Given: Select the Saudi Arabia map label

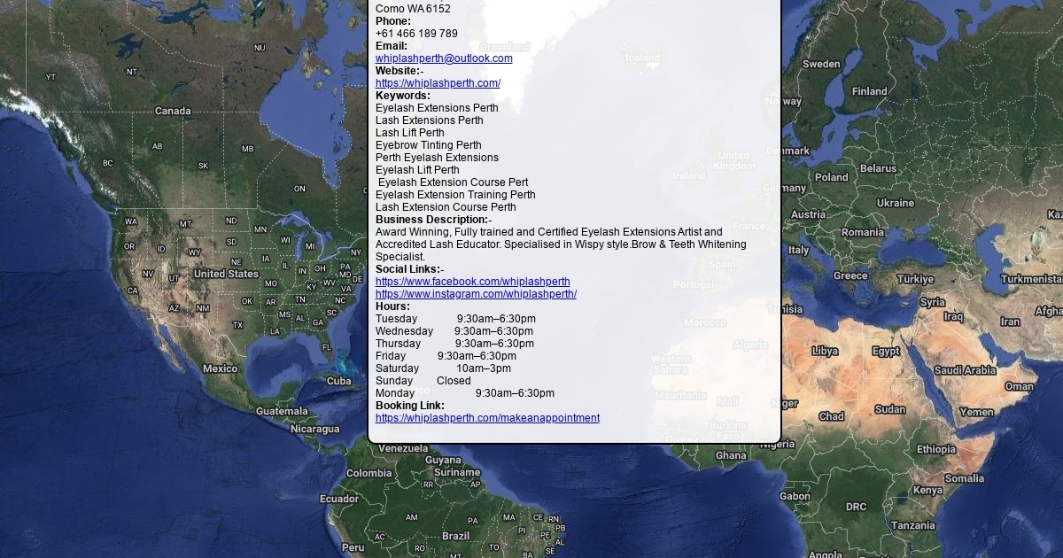Looking at the screenshot, I should [965, 370].
